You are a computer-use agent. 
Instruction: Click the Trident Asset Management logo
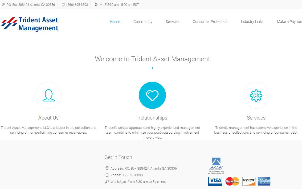click(30, 23)
